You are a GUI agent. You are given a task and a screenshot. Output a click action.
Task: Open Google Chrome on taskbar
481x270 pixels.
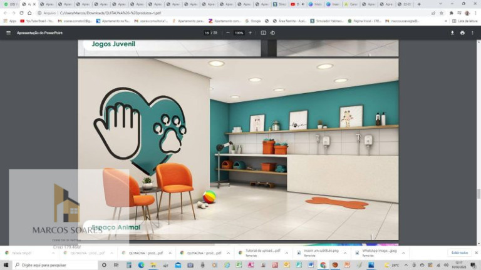(323, 265)
